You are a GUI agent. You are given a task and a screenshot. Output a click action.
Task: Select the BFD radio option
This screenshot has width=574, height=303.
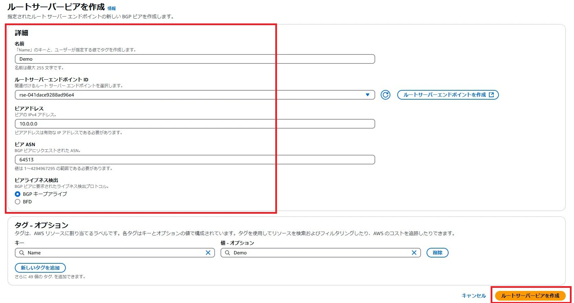[x=18, y=202]
